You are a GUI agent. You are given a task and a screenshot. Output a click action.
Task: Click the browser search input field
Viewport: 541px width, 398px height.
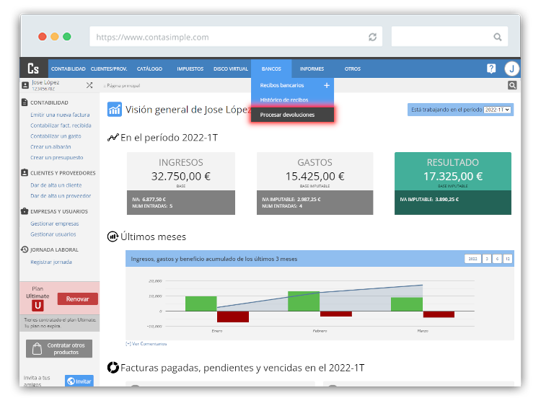pyautogui.click(x=449, y=37)
